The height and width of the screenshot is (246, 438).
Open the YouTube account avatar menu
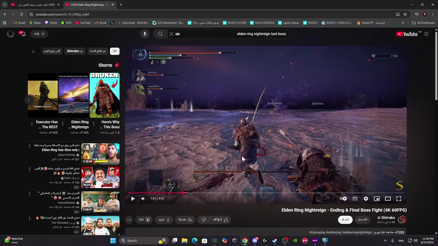pyautogui.click(x=11, y=34)
